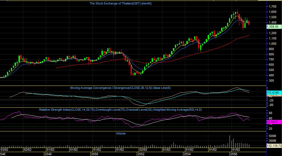Image resolution: width=282 pixels, height=156 pixels.
Task: Click the 1,700 price axis label
Action: [273, 7]
